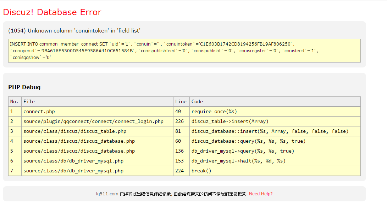Image resolution: width=387 pixels, height=207 pixels.
Task: Click the connect_login.php file path cell
Action: (93, 122)
